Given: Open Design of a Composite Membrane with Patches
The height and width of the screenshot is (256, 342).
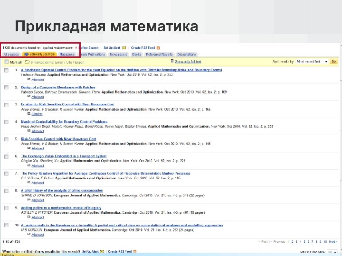Looking at the screenshot, I should point(58,87).
